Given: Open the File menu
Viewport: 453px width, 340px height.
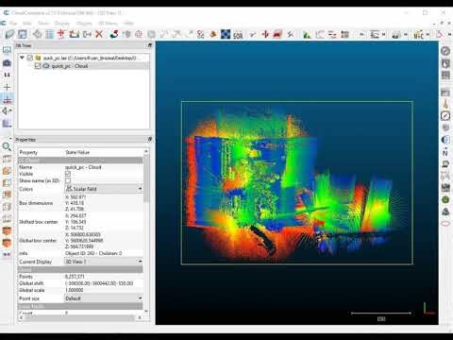Looking at the screenshot, I should (x=13, y=24).
